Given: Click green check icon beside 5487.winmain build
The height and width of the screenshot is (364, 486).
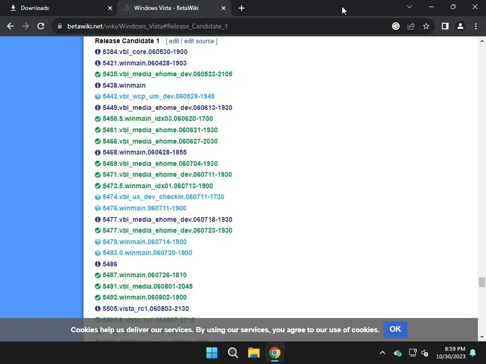Looking at the screenshot, I should pyautogui.click(x=98, y=275).
